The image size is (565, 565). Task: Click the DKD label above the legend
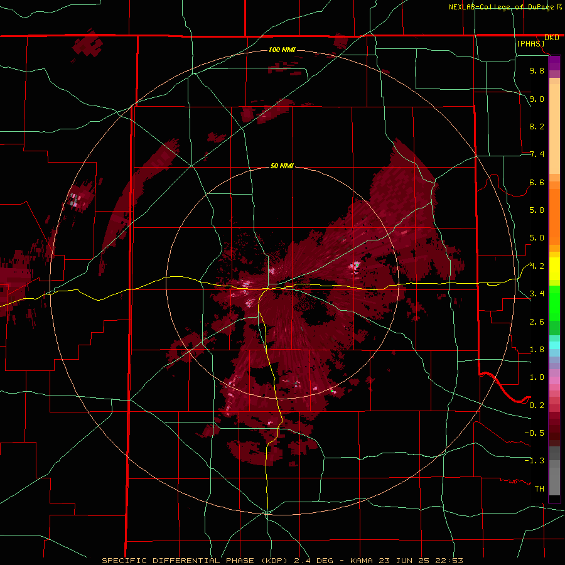552,38
